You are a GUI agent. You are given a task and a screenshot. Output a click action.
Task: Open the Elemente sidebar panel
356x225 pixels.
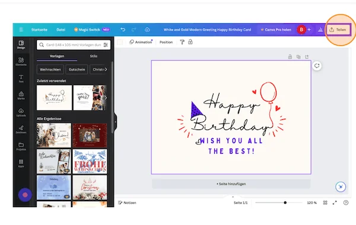[x=21, y=61]
